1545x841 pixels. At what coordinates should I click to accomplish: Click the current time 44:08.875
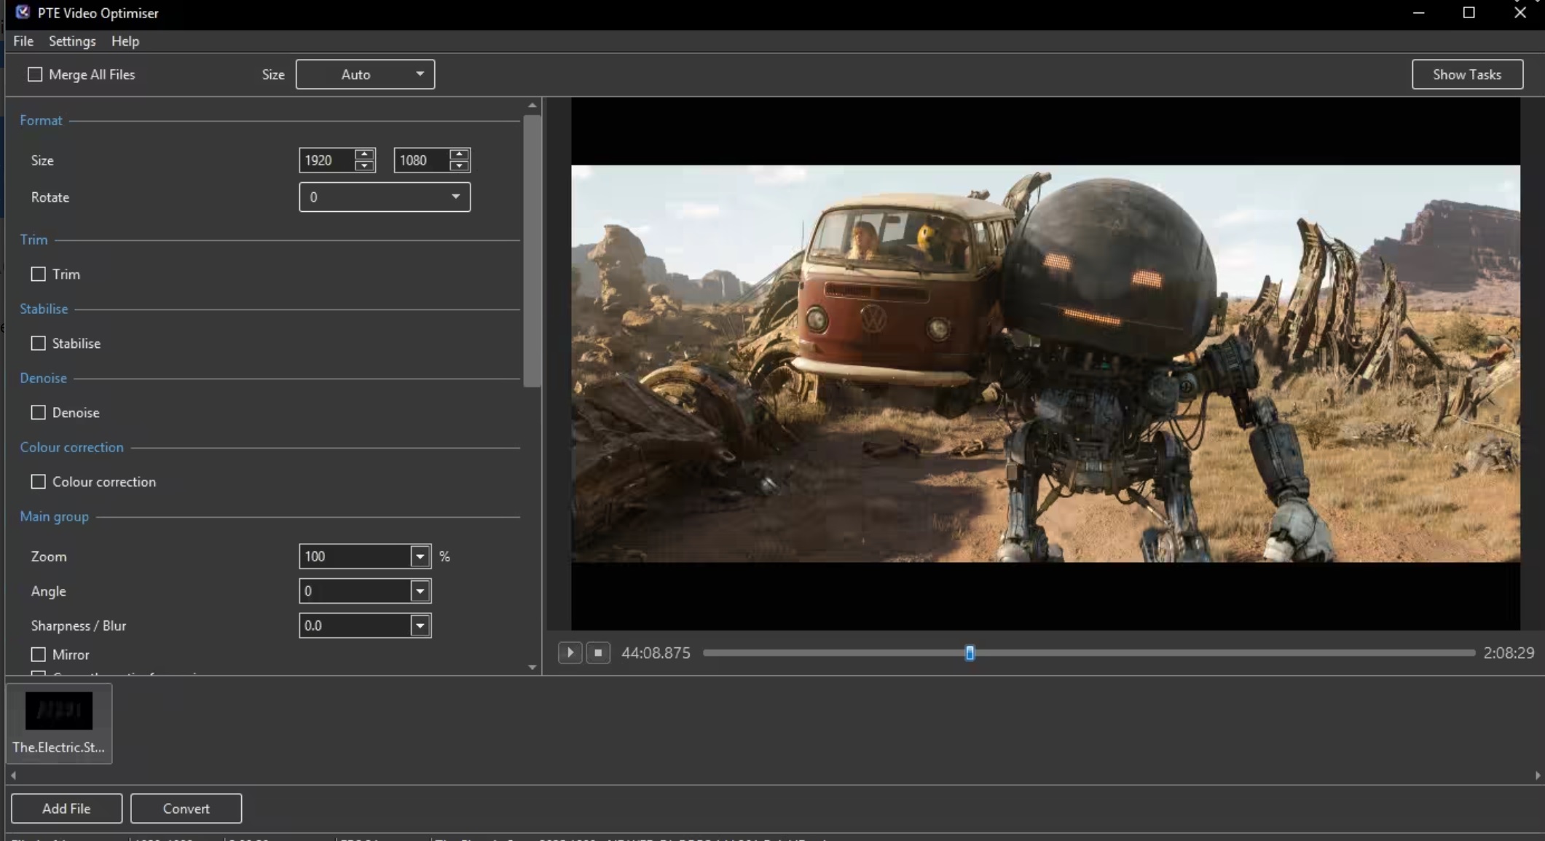click(x=656, y=653)
